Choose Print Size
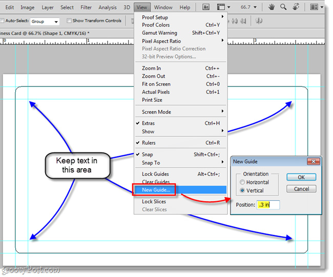 pos(180,100)
